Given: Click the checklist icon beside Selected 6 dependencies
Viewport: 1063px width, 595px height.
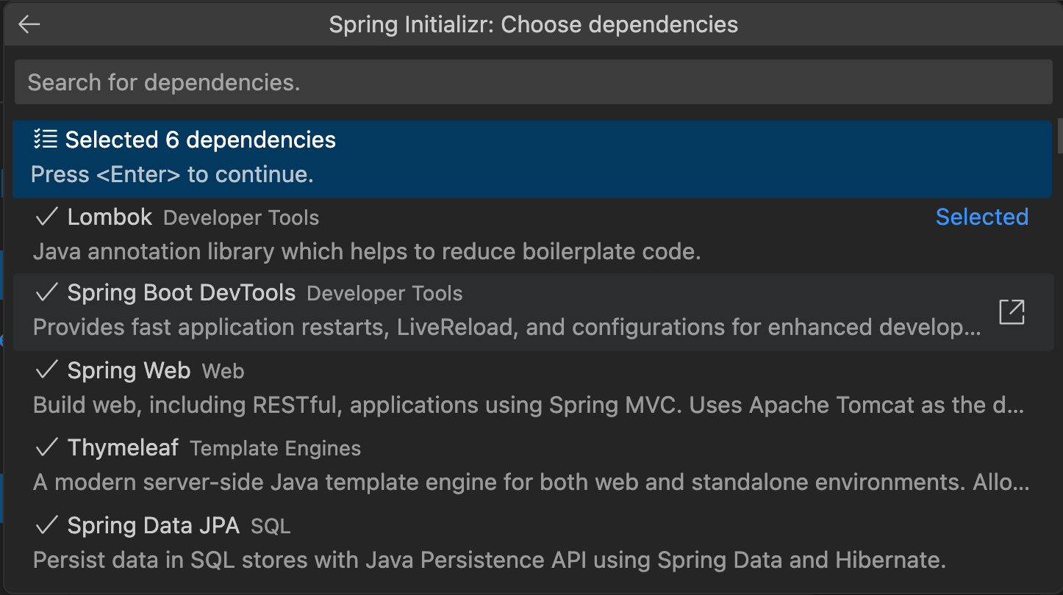Looking at the screenshot, I should 46,140.
